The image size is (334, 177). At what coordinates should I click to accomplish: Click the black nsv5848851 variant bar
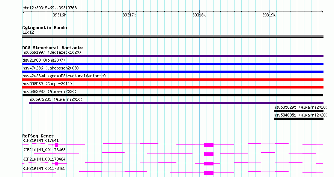click(299, 119)
